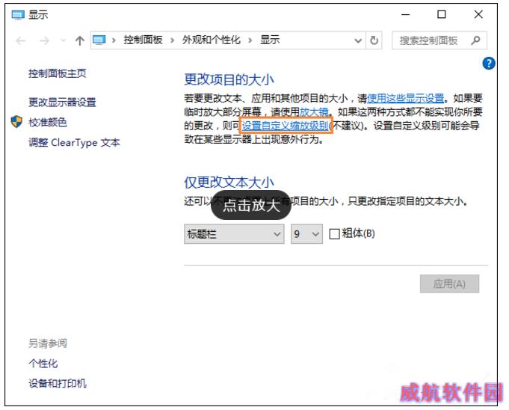Focus the 搜索控制面板 search field
The image size is (509, 410).
tap(439, 40)
